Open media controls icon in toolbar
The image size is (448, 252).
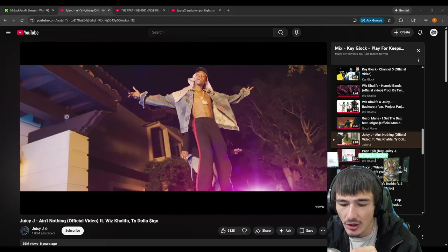click(426, 20)
